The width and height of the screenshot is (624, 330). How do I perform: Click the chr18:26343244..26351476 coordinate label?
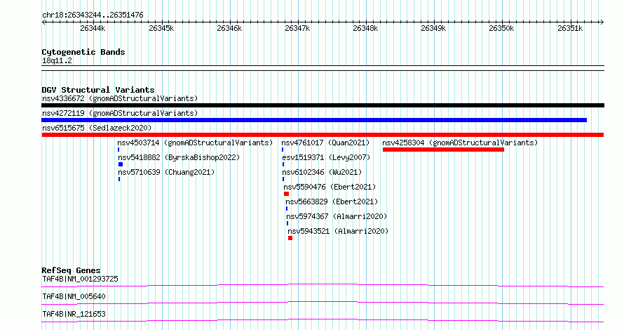(93, 15)
